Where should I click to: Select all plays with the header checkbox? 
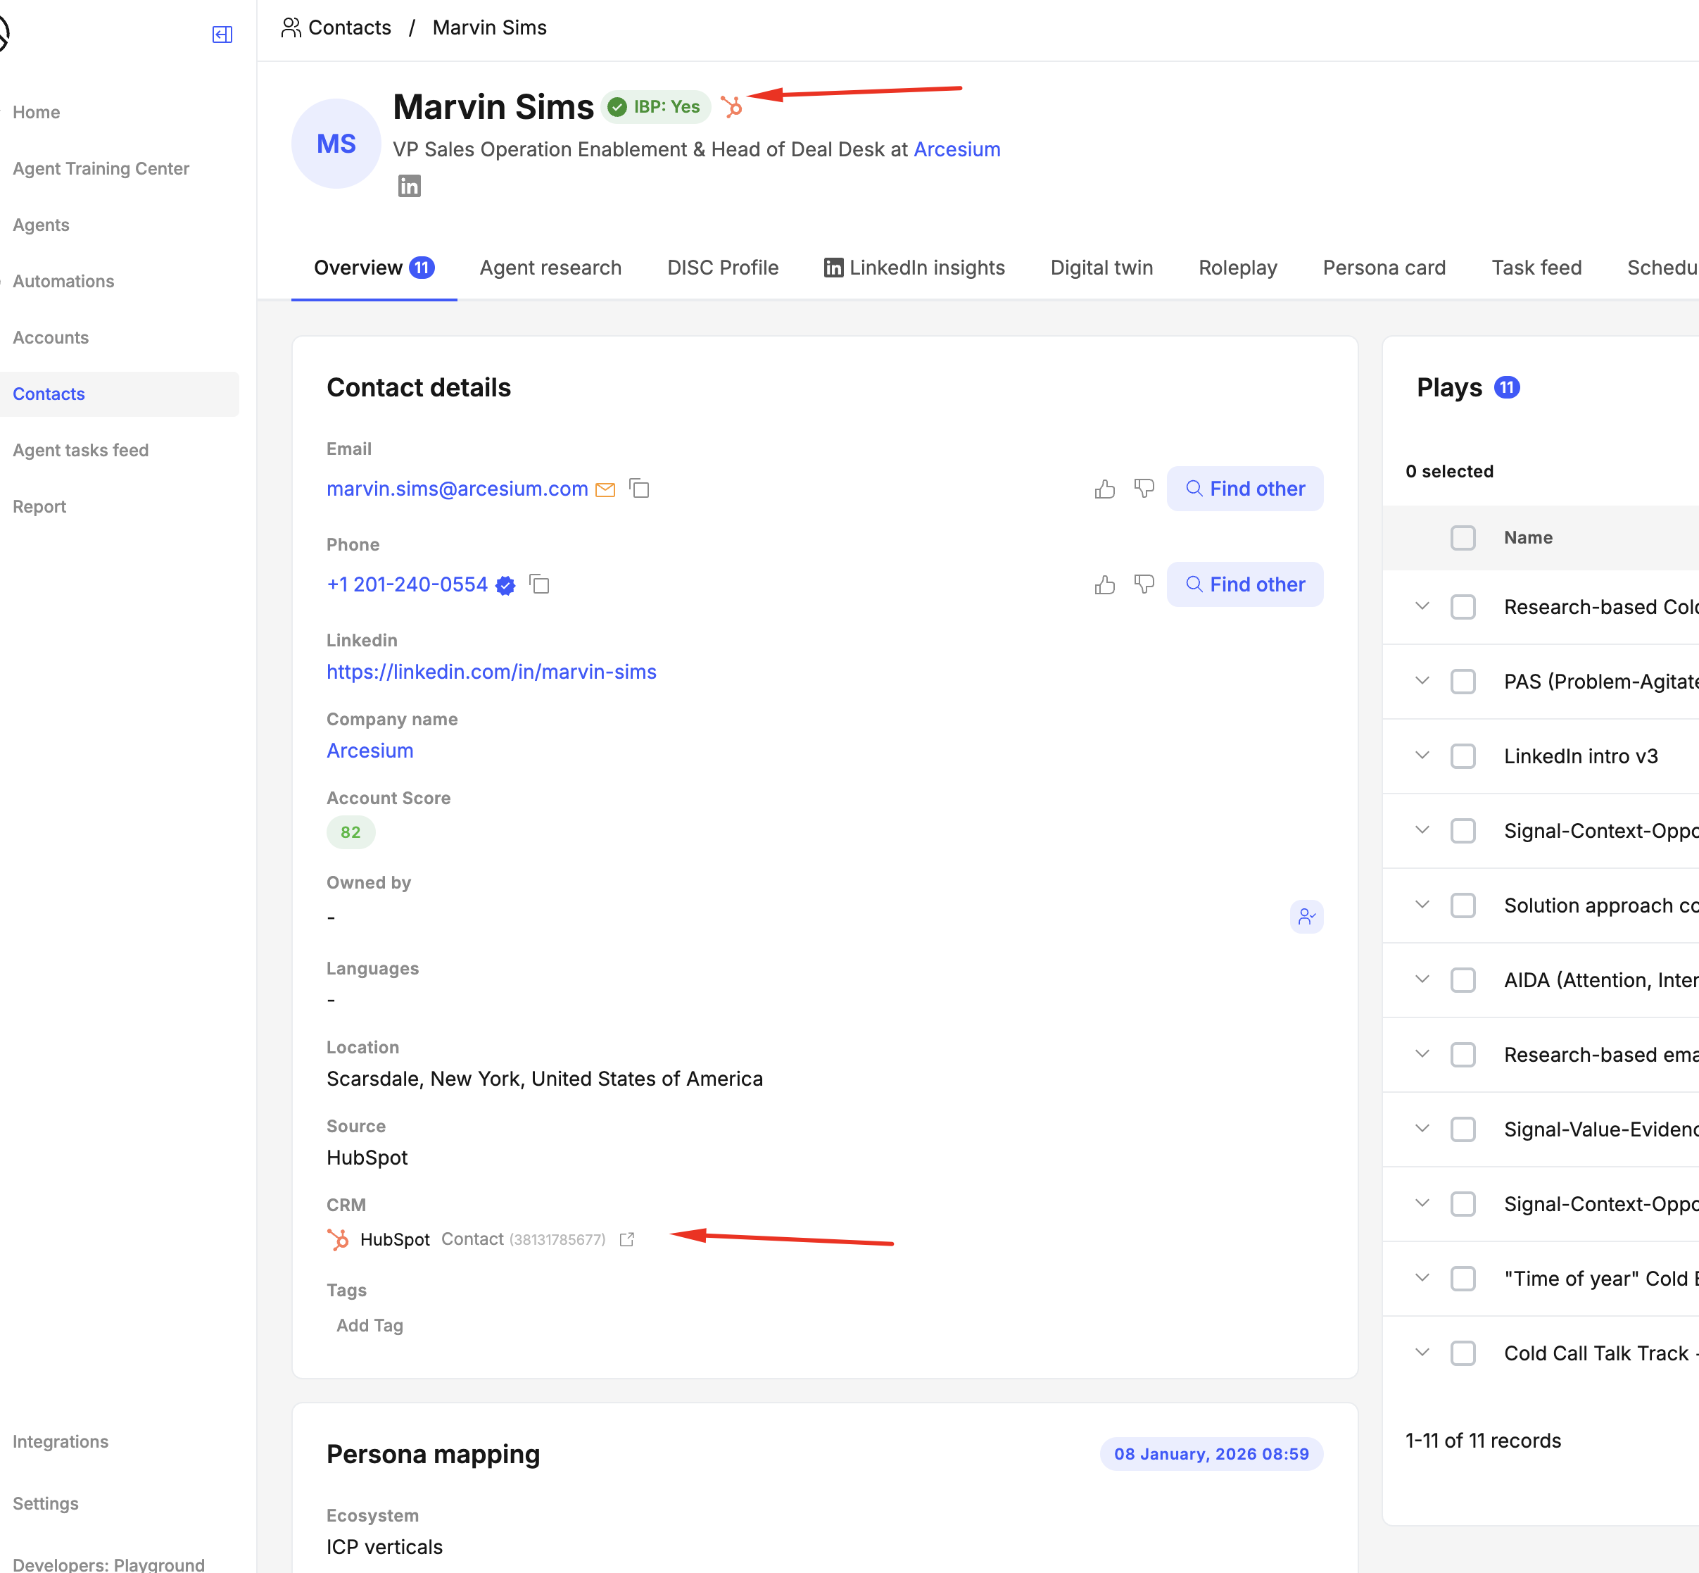tap(1463, 538)
